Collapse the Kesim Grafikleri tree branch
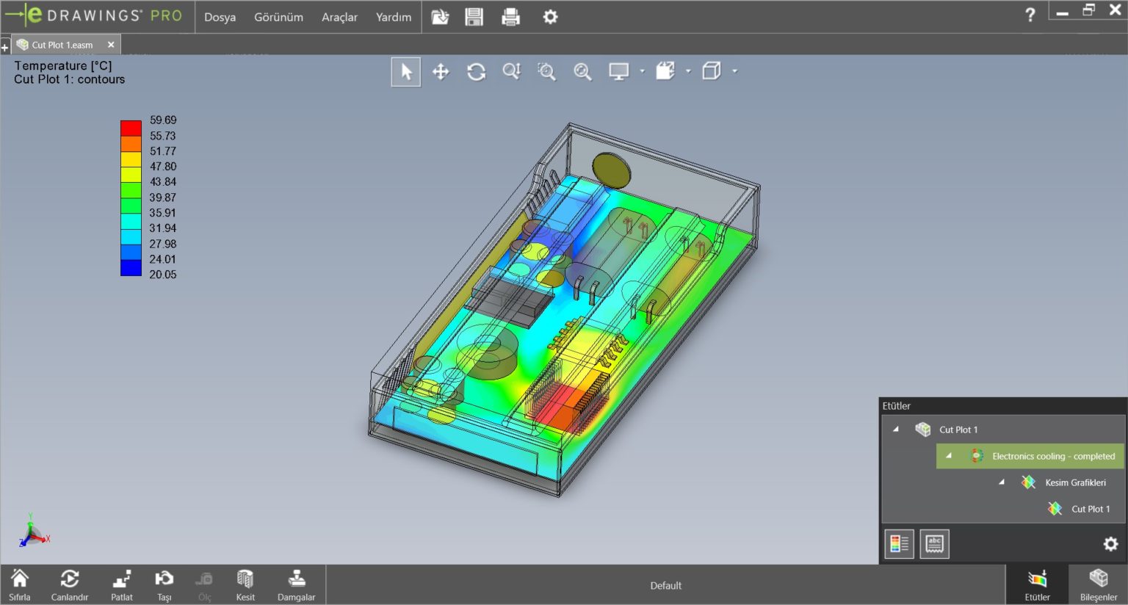 pos(1002,482)
